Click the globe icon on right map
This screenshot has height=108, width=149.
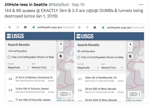[x=130, y=56]
